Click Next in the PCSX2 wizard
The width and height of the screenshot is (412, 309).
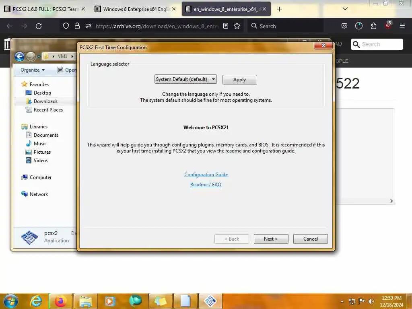coord(271,239)
